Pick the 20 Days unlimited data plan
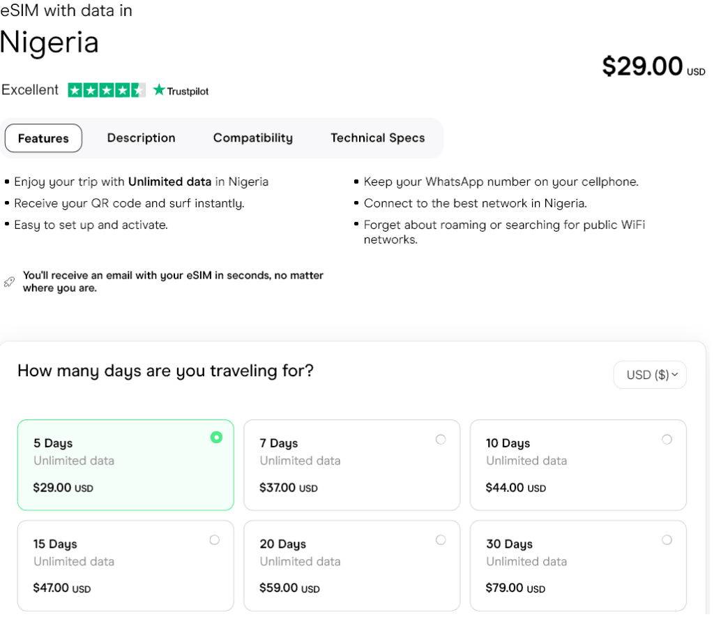The height and width of the screenshot is (617, 714). point(351,565)
